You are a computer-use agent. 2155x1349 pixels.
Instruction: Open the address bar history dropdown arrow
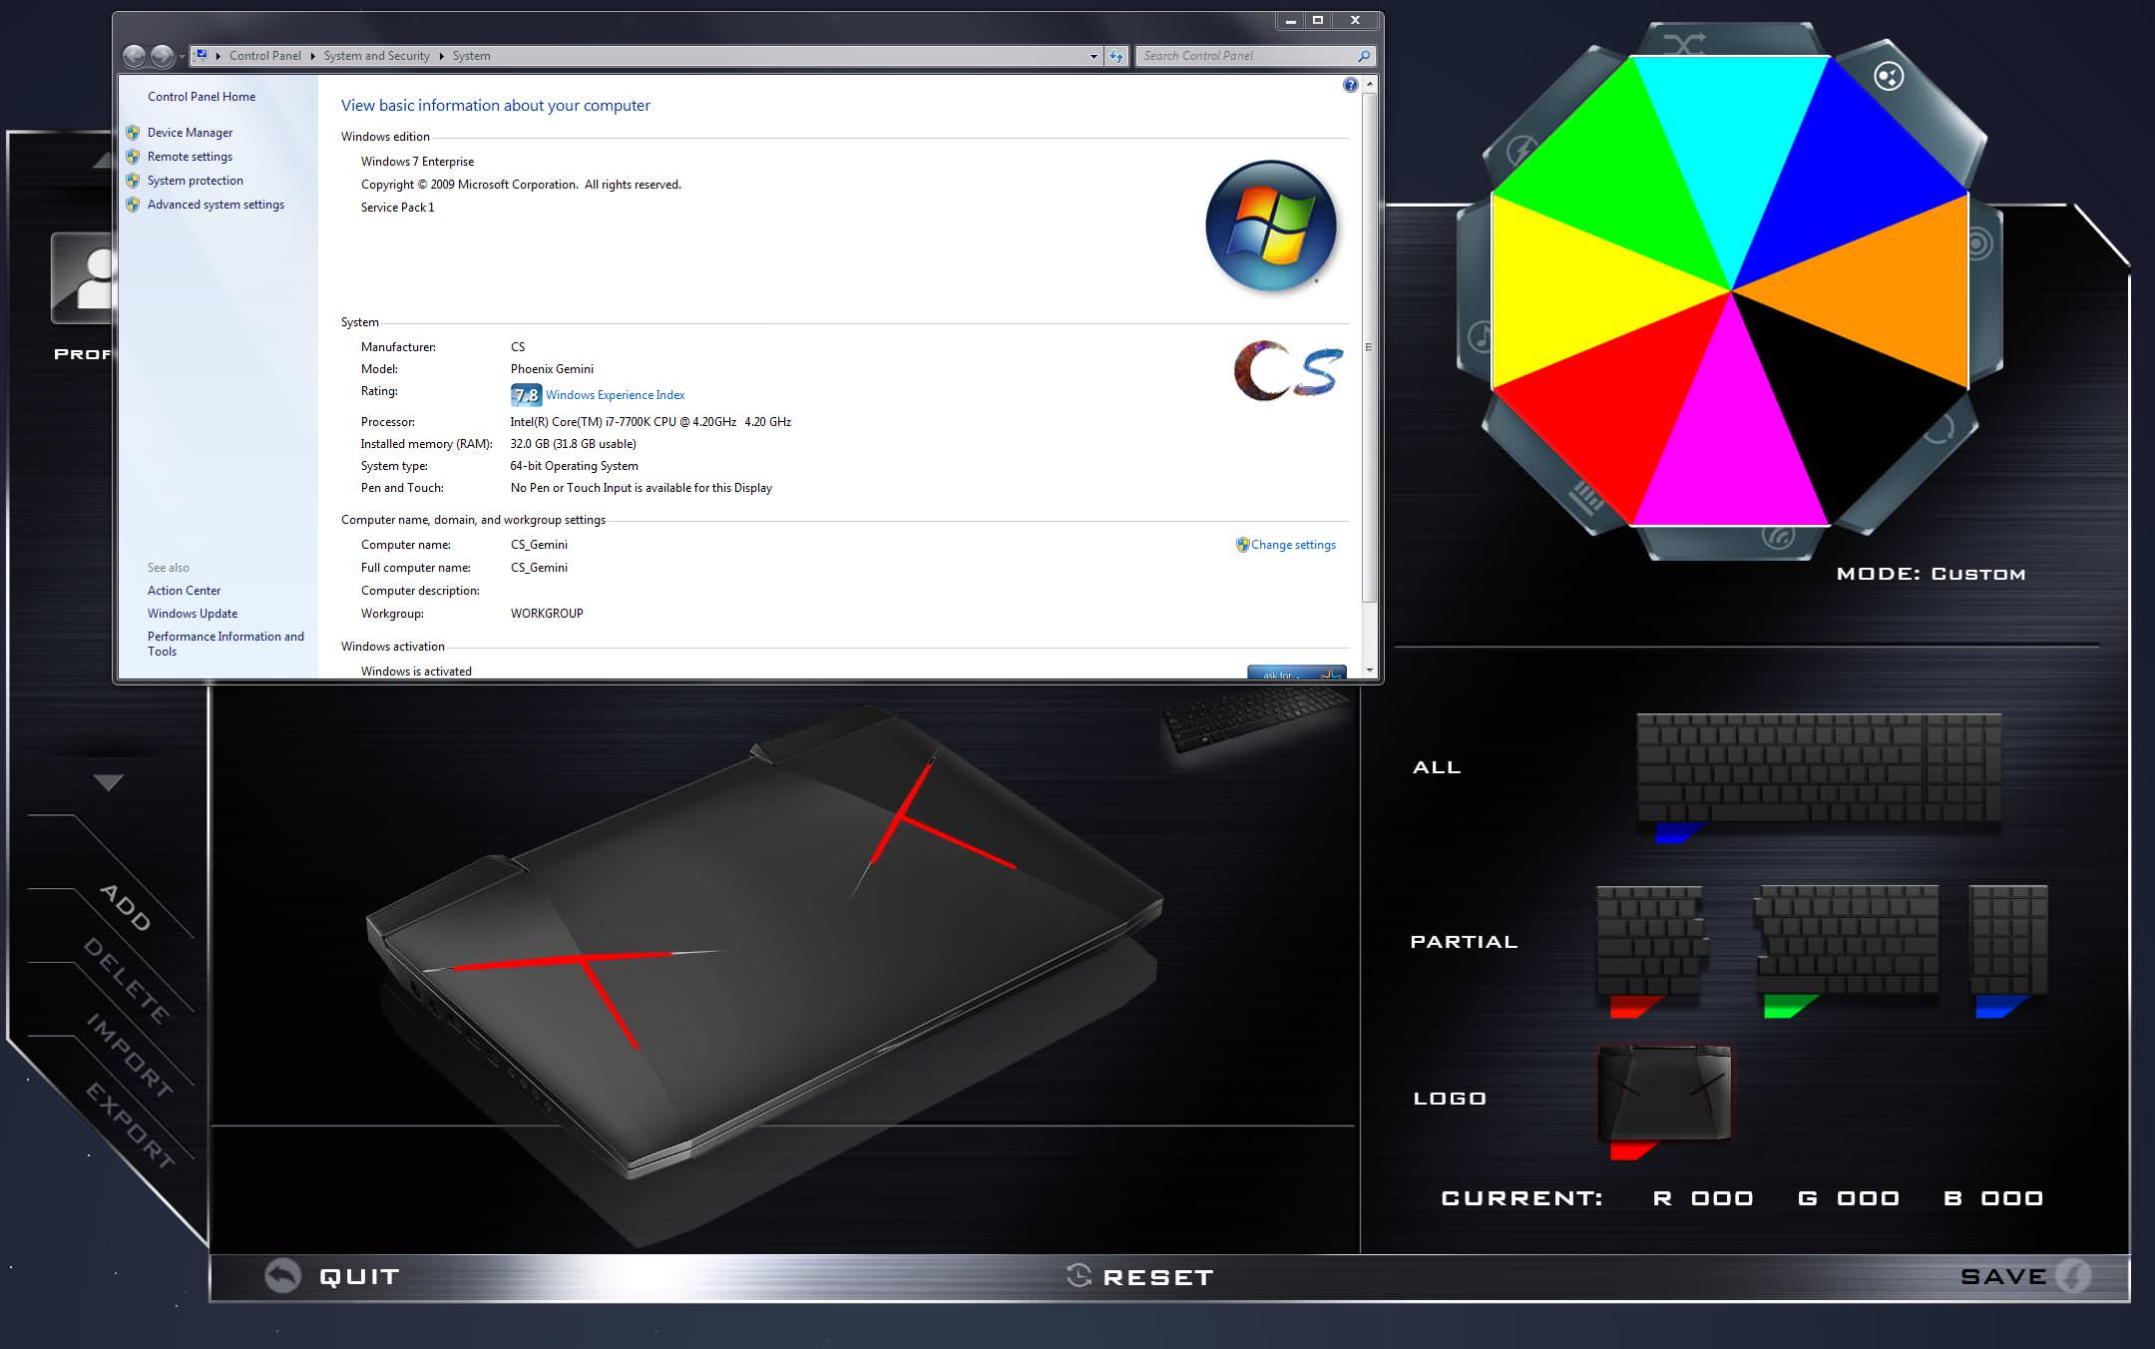[x=1093, y=56]
